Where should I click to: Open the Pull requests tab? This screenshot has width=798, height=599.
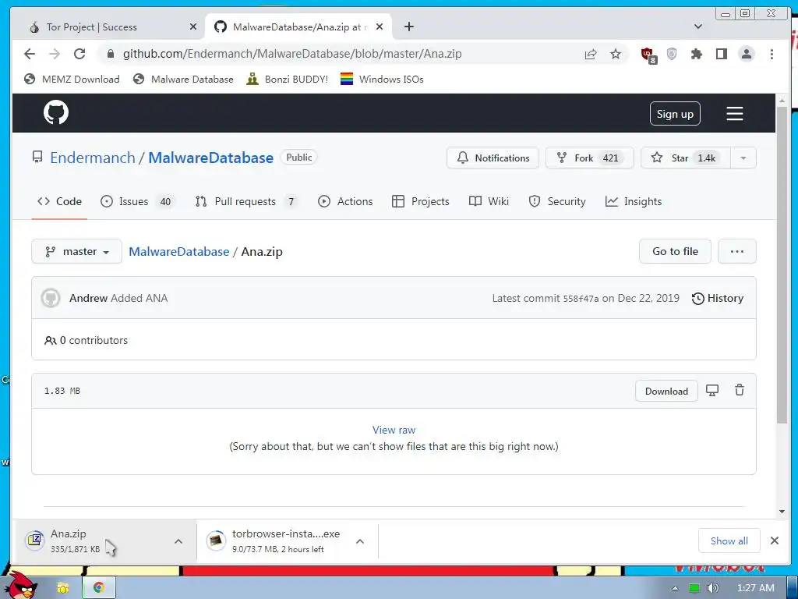click(x=246, y=201)
